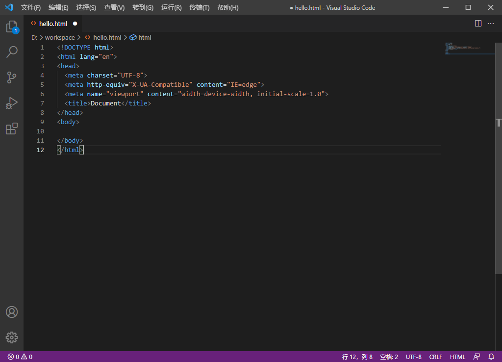Click the VS Code logo icon
Screen dimensions: 502x362
(9, 7)
